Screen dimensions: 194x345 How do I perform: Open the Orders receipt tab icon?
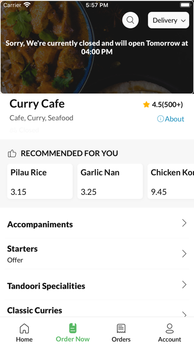click(121, 329)
